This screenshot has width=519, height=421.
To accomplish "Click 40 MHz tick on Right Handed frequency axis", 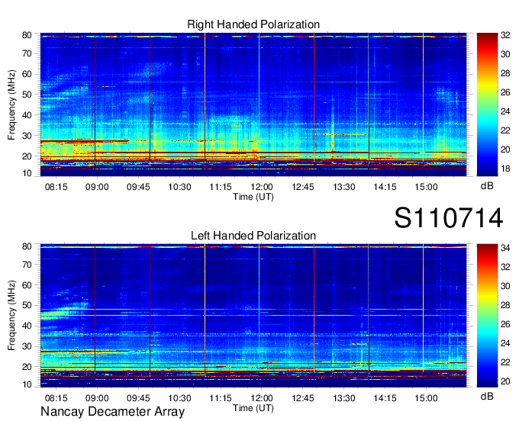I will tap(27, 115).
